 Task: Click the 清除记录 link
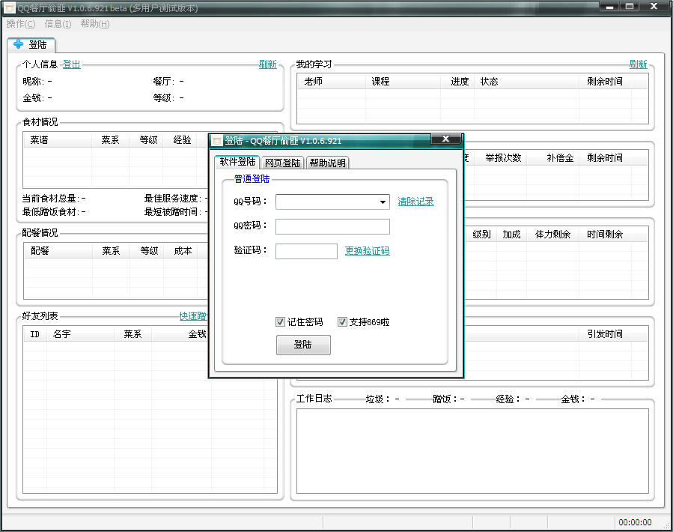(x=415, y=202)
